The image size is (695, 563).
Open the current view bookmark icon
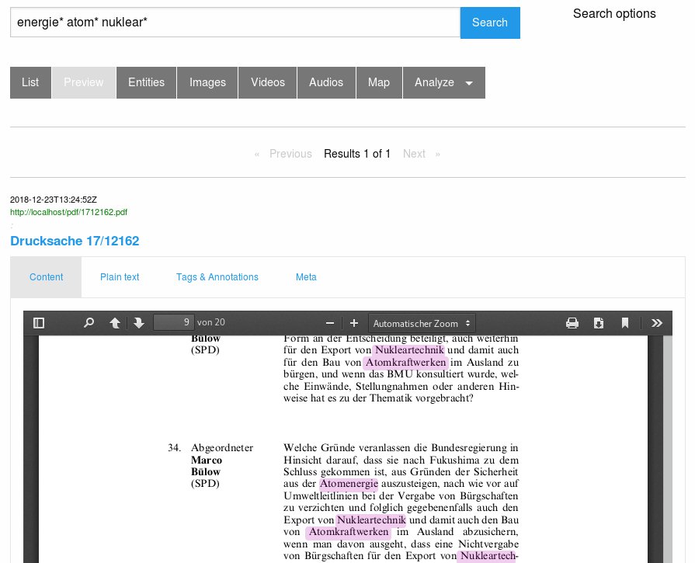[625, 323]
